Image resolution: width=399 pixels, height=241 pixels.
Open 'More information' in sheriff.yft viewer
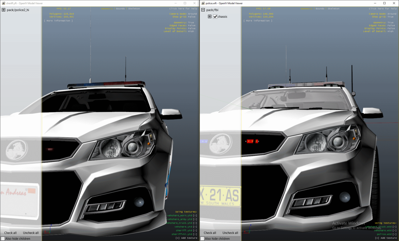click(58, 21)
